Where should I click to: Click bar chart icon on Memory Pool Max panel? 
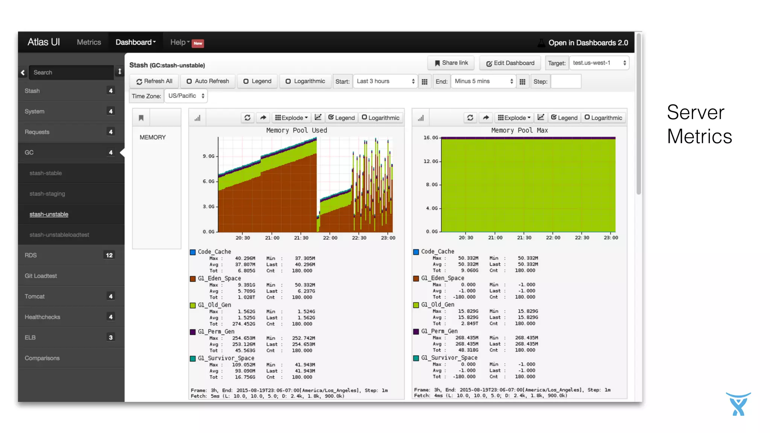[421, 118]
